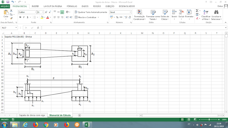The image size is (228, 128).
Task: Open Formatação Condicional in the ribbon
Action: [x=139, y=15]
